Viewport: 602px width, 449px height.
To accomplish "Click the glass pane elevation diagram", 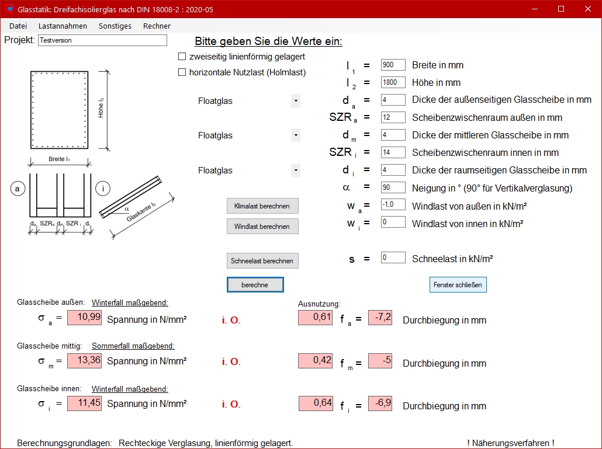I will (60, 110).
